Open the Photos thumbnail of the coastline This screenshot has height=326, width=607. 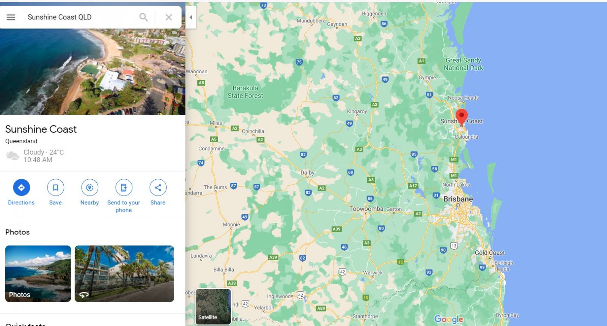tap(38, 274)
